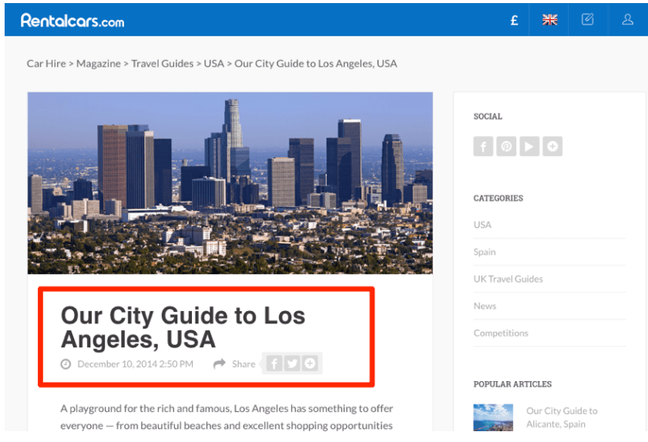The height and width of the screenshot is (442, 648).
Task: Click the YouTube play icon under Social
Action: click(x=529, y=146)
